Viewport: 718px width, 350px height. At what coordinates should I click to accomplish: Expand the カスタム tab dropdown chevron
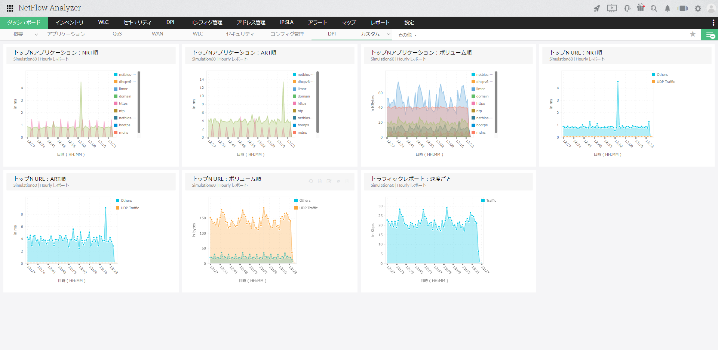[x=389, y=34]
